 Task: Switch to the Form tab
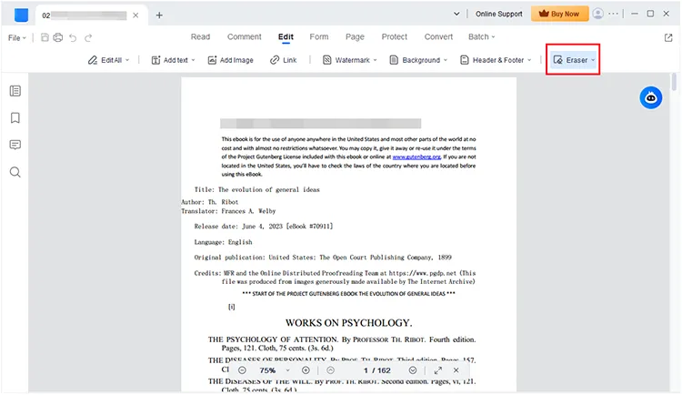[319, 37]
